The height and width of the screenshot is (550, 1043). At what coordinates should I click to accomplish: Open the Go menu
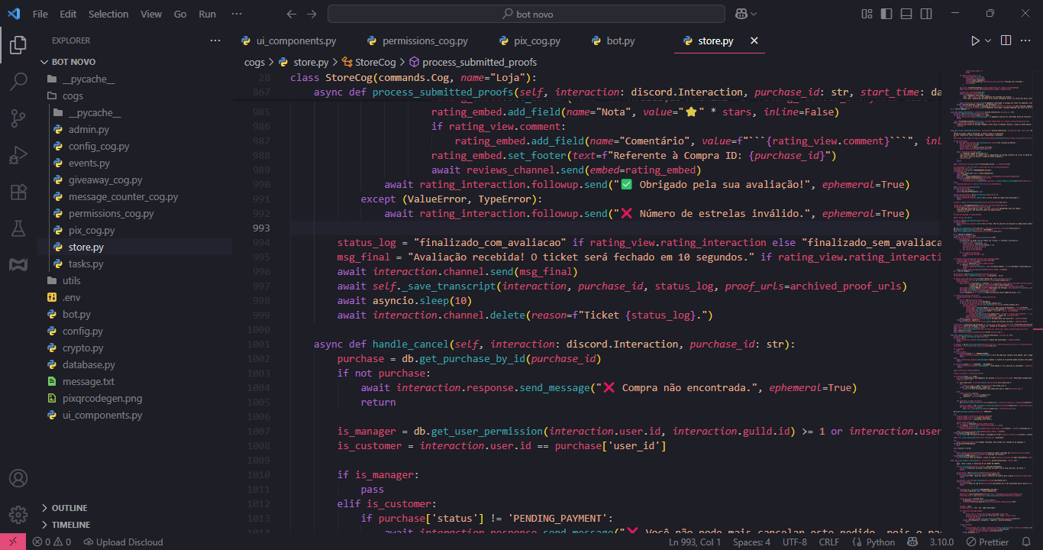coord(180,14)
